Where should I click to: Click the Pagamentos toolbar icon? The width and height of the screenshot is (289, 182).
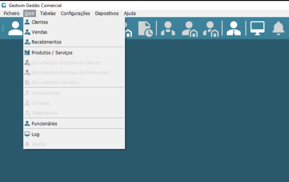[x=211, y=29]
